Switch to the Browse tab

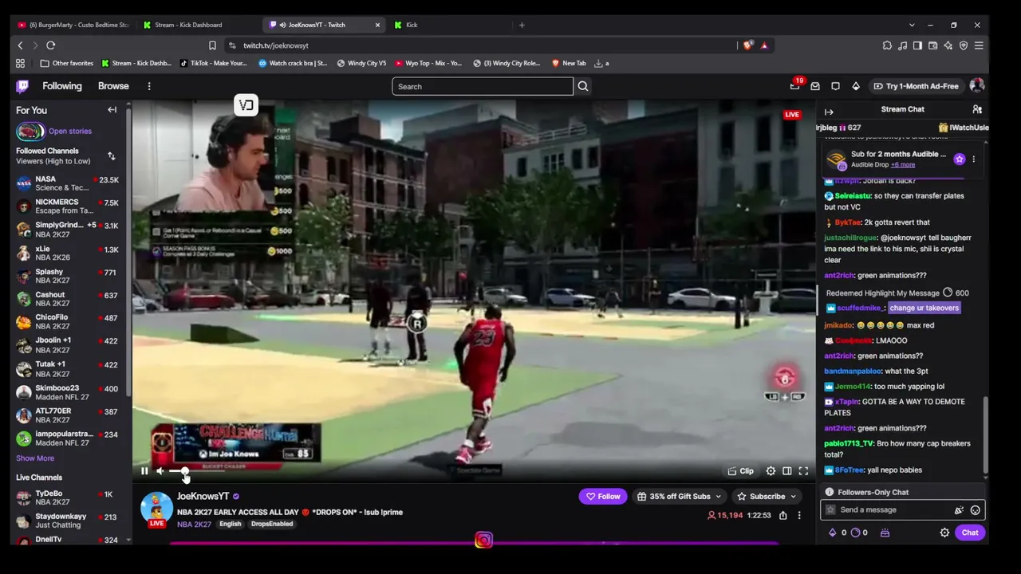pyautogui.click(x=113, y=86)
